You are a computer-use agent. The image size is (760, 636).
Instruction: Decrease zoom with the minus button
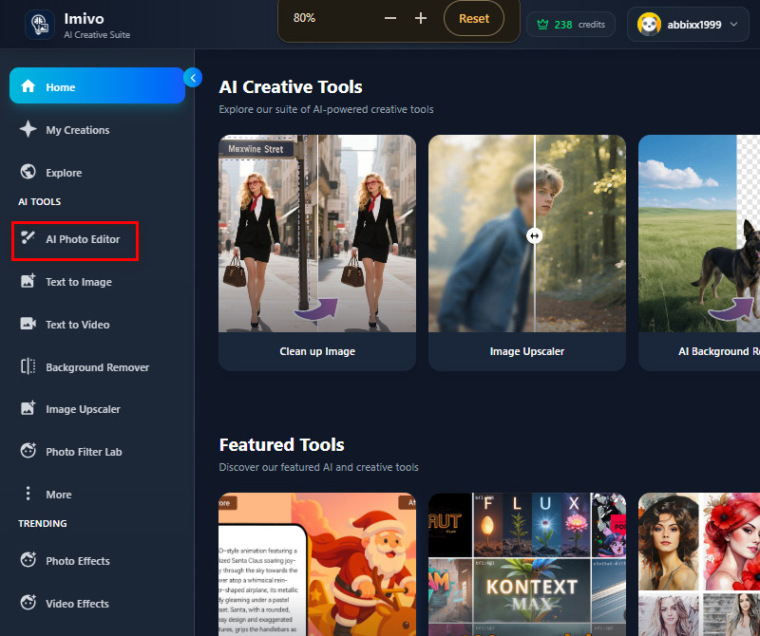point(390,18)
